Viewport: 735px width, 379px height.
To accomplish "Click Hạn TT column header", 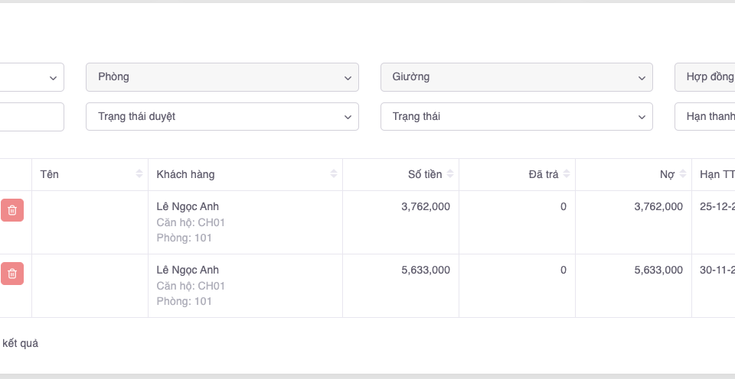I will point(716,174).
